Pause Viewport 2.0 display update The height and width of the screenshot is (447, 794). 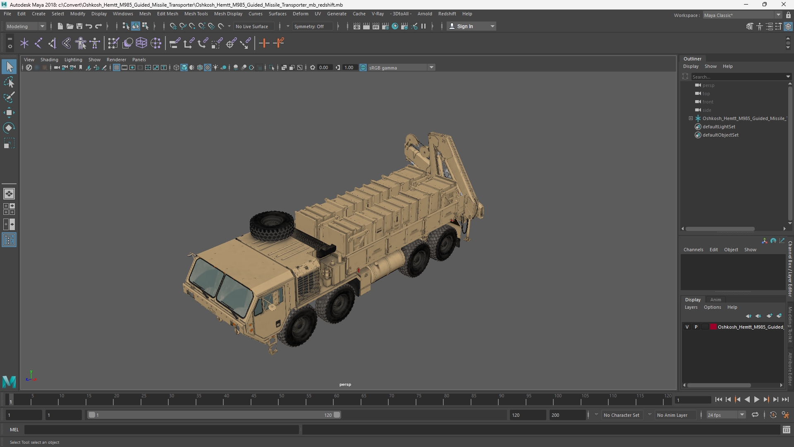coord(423,26)
